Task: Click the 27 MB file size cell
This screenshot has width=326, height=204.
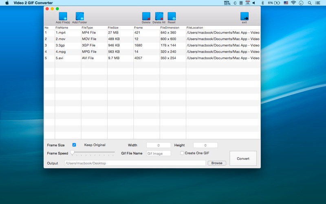Action: click(113, 33)
